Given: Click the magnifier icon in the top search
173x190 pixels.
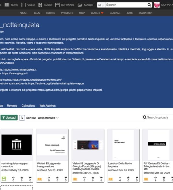Looking at the screenshot, I should (149, 5).
